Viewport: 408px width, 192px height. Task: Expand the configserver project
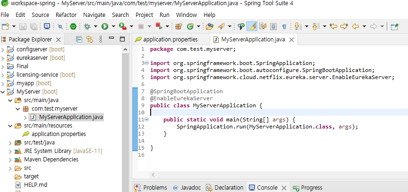tap(3, 49)
